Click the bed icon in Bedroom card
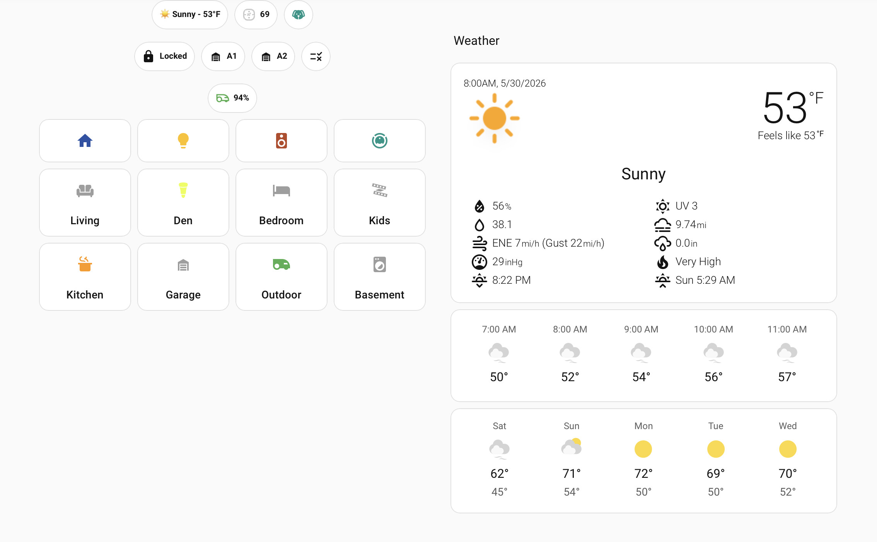This screenshot has height=542, width=877. click(282, 191)
